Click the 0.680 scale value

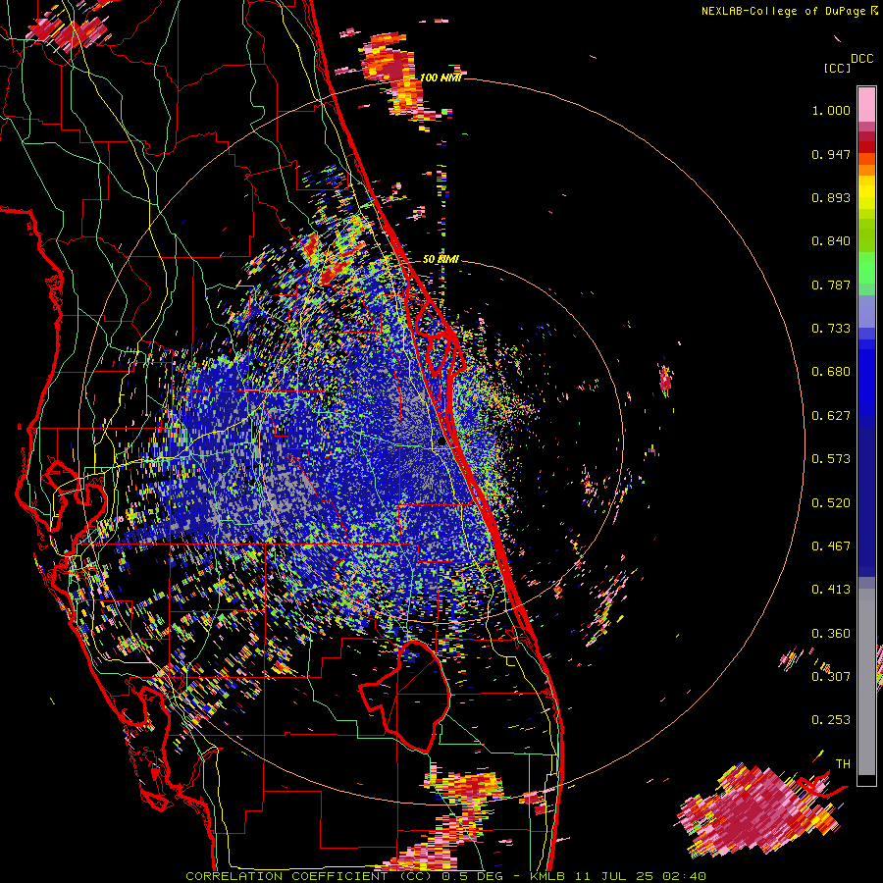(x=831, y=372)
